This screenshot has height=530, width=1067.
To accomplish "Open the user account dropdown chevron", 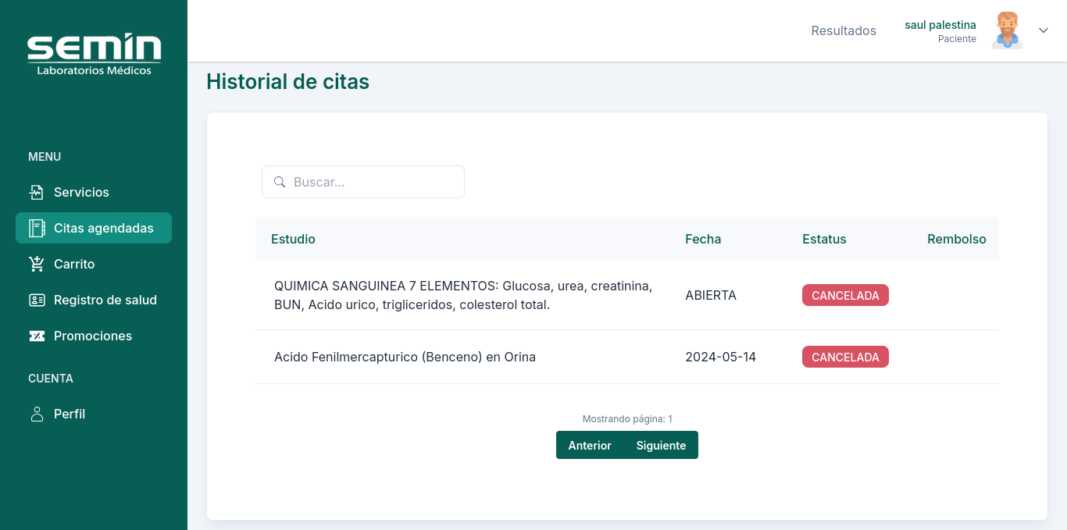I will point(1044,30).
